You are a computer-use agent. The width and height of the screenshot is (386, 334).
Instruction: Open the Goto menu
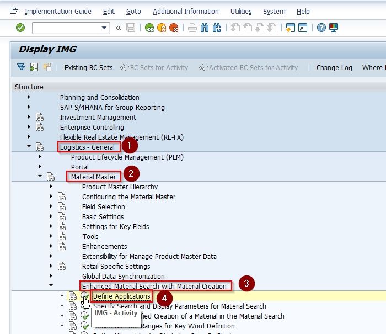(x=133, y=12)
